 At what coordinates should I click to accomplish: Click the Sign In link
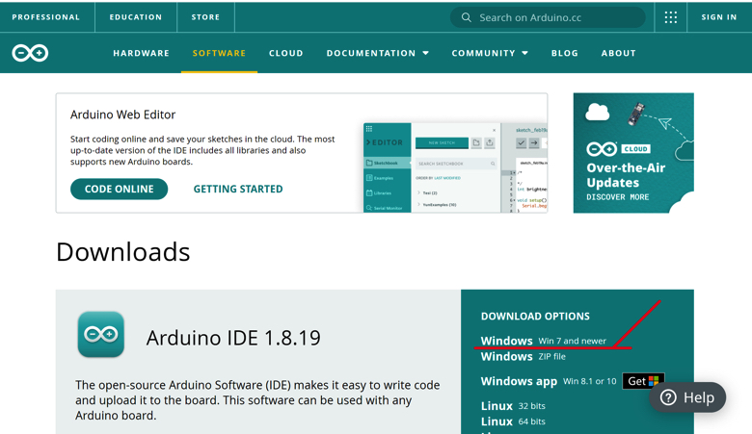click(x=719, y=17)
